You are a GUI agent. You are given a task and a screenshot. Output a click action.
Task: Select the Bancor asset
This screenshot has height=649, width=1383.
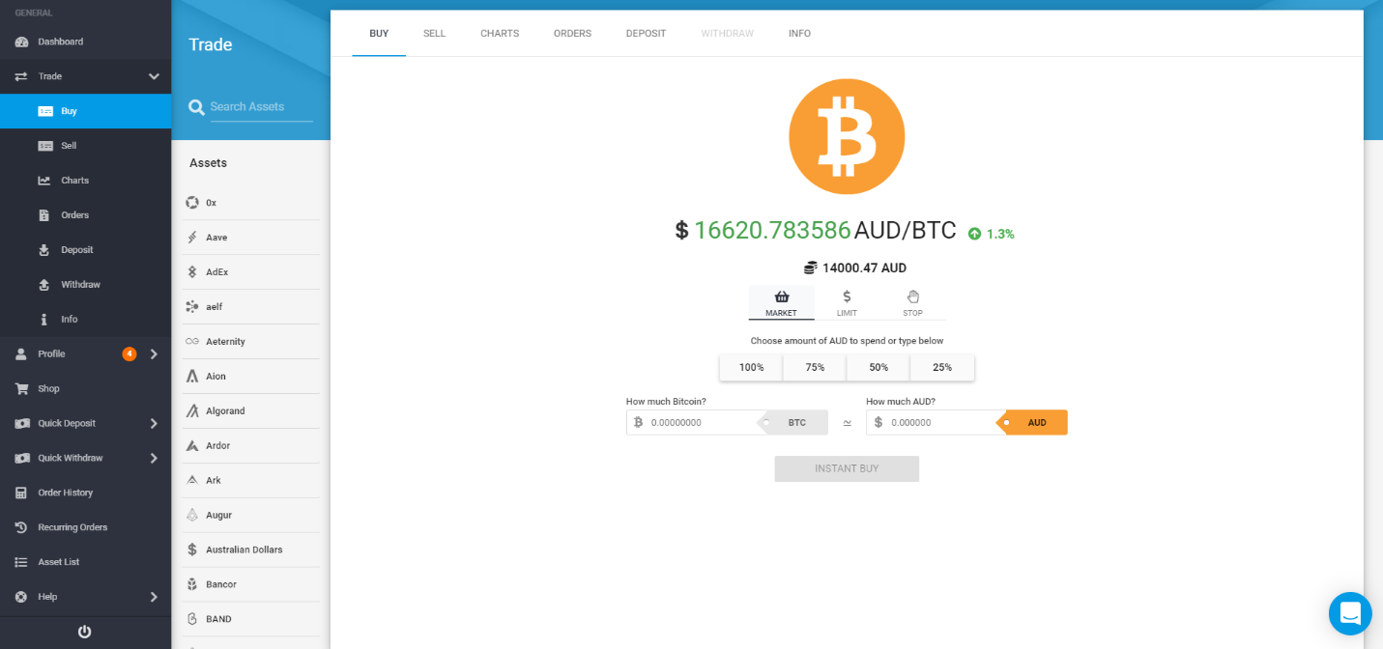(x=250, y=584)
